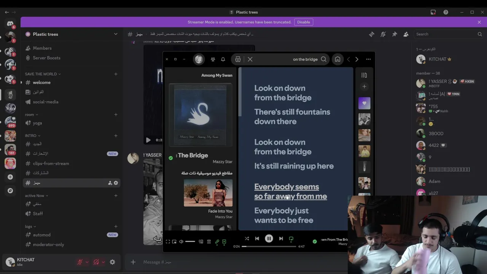
Task: Toggle the member list
Action: point(406,34)
